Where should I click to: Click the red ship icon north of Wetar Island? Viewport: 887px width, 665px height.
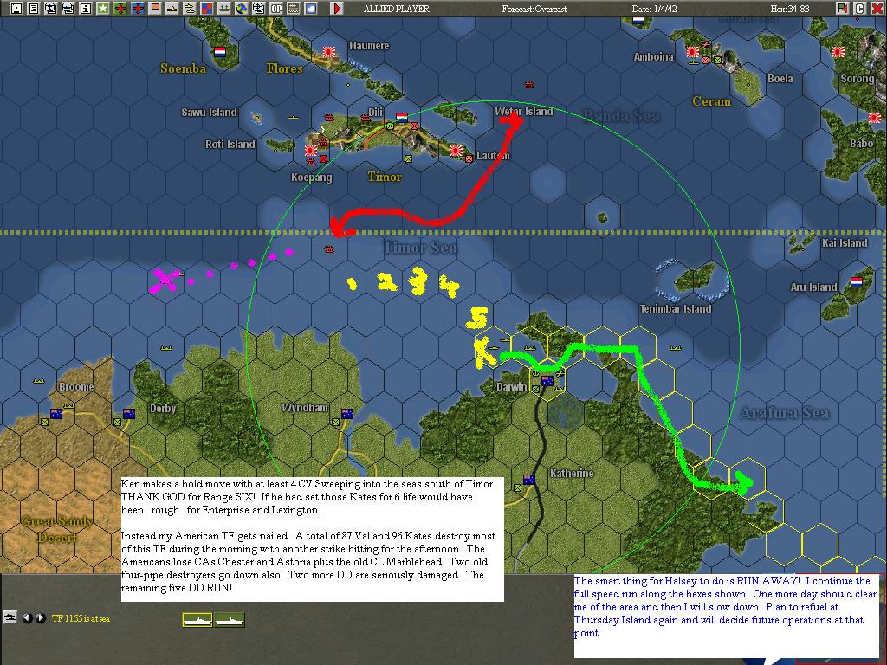529,84
